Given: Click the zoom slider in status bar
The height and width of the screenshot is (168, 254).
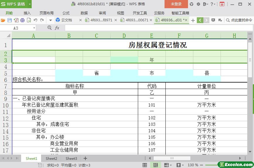Looking at the screenshot, I should (x=211, y=165).
